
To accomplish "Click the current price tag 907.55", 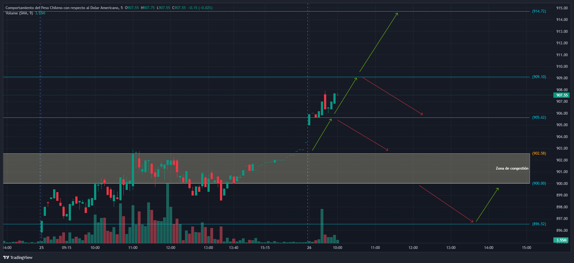I will click(x=562, y=95).
